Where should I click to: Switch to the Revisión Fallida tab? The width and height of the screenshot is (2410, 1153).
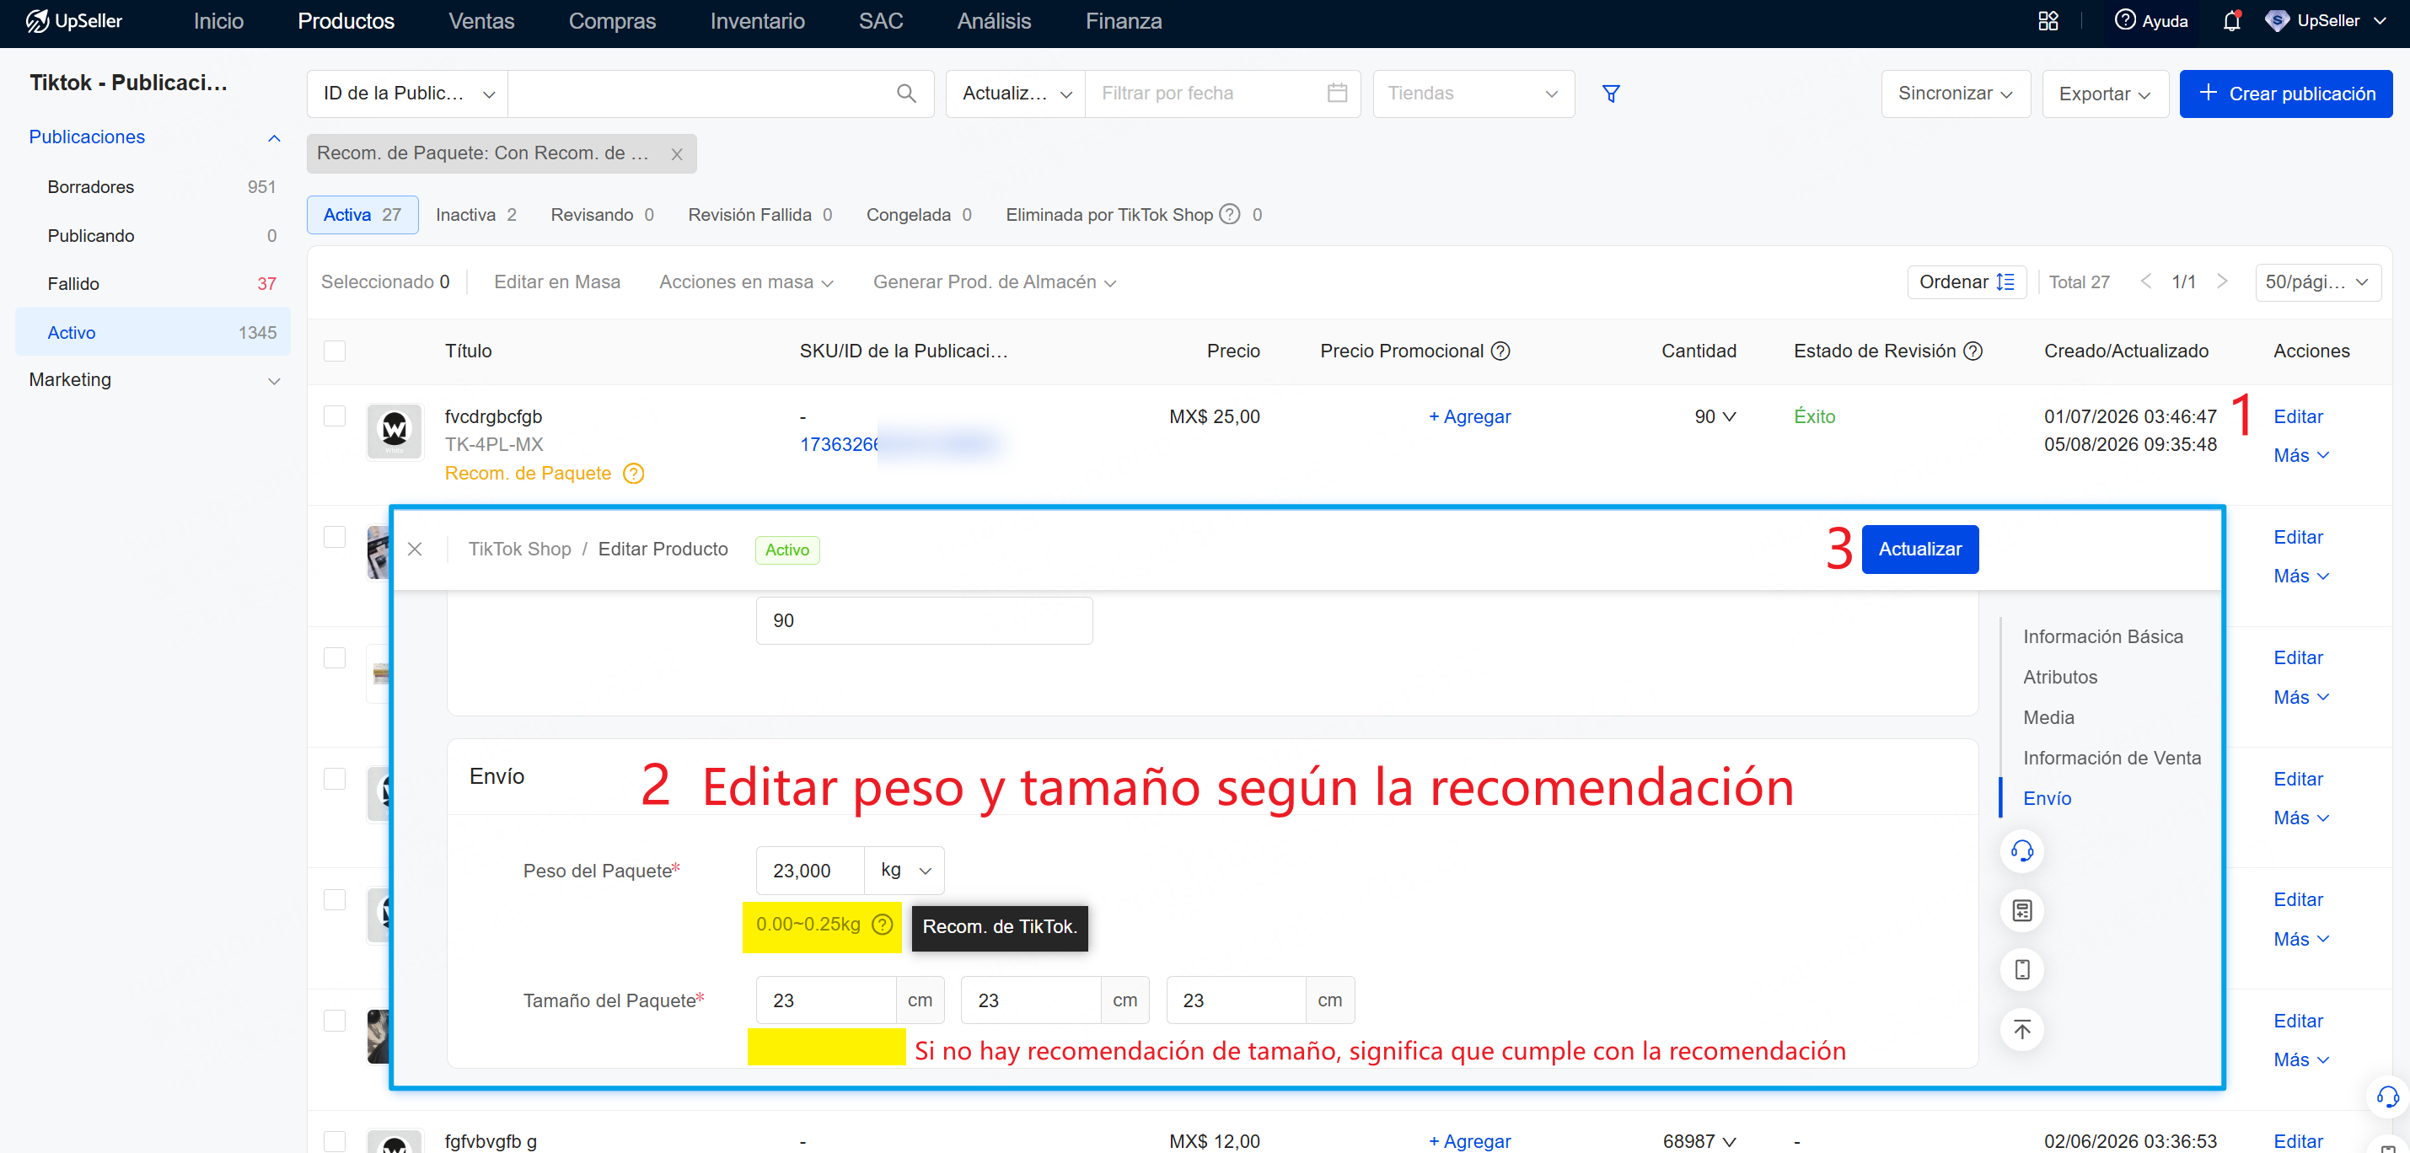tap(759, 215)
